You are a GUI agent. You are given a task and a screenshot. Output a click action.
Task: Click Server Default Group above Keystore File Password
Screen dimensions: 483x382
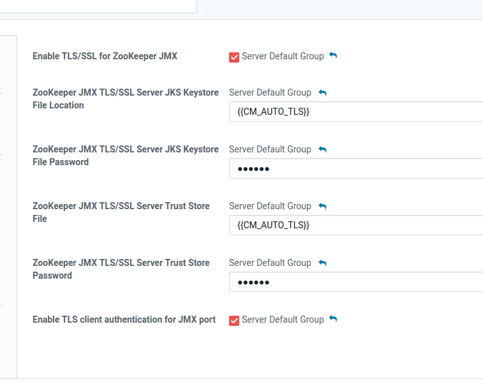270,149
